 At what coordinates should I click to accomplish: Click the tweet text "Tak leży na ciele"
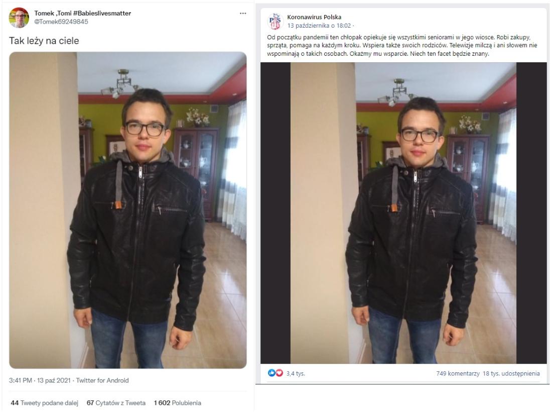[44, 41]
